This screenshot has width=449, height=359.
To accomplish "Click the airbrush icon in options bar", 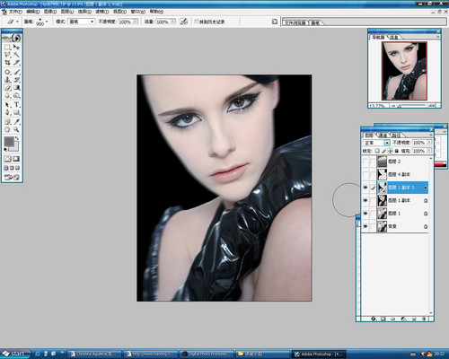I will (183, 22).
